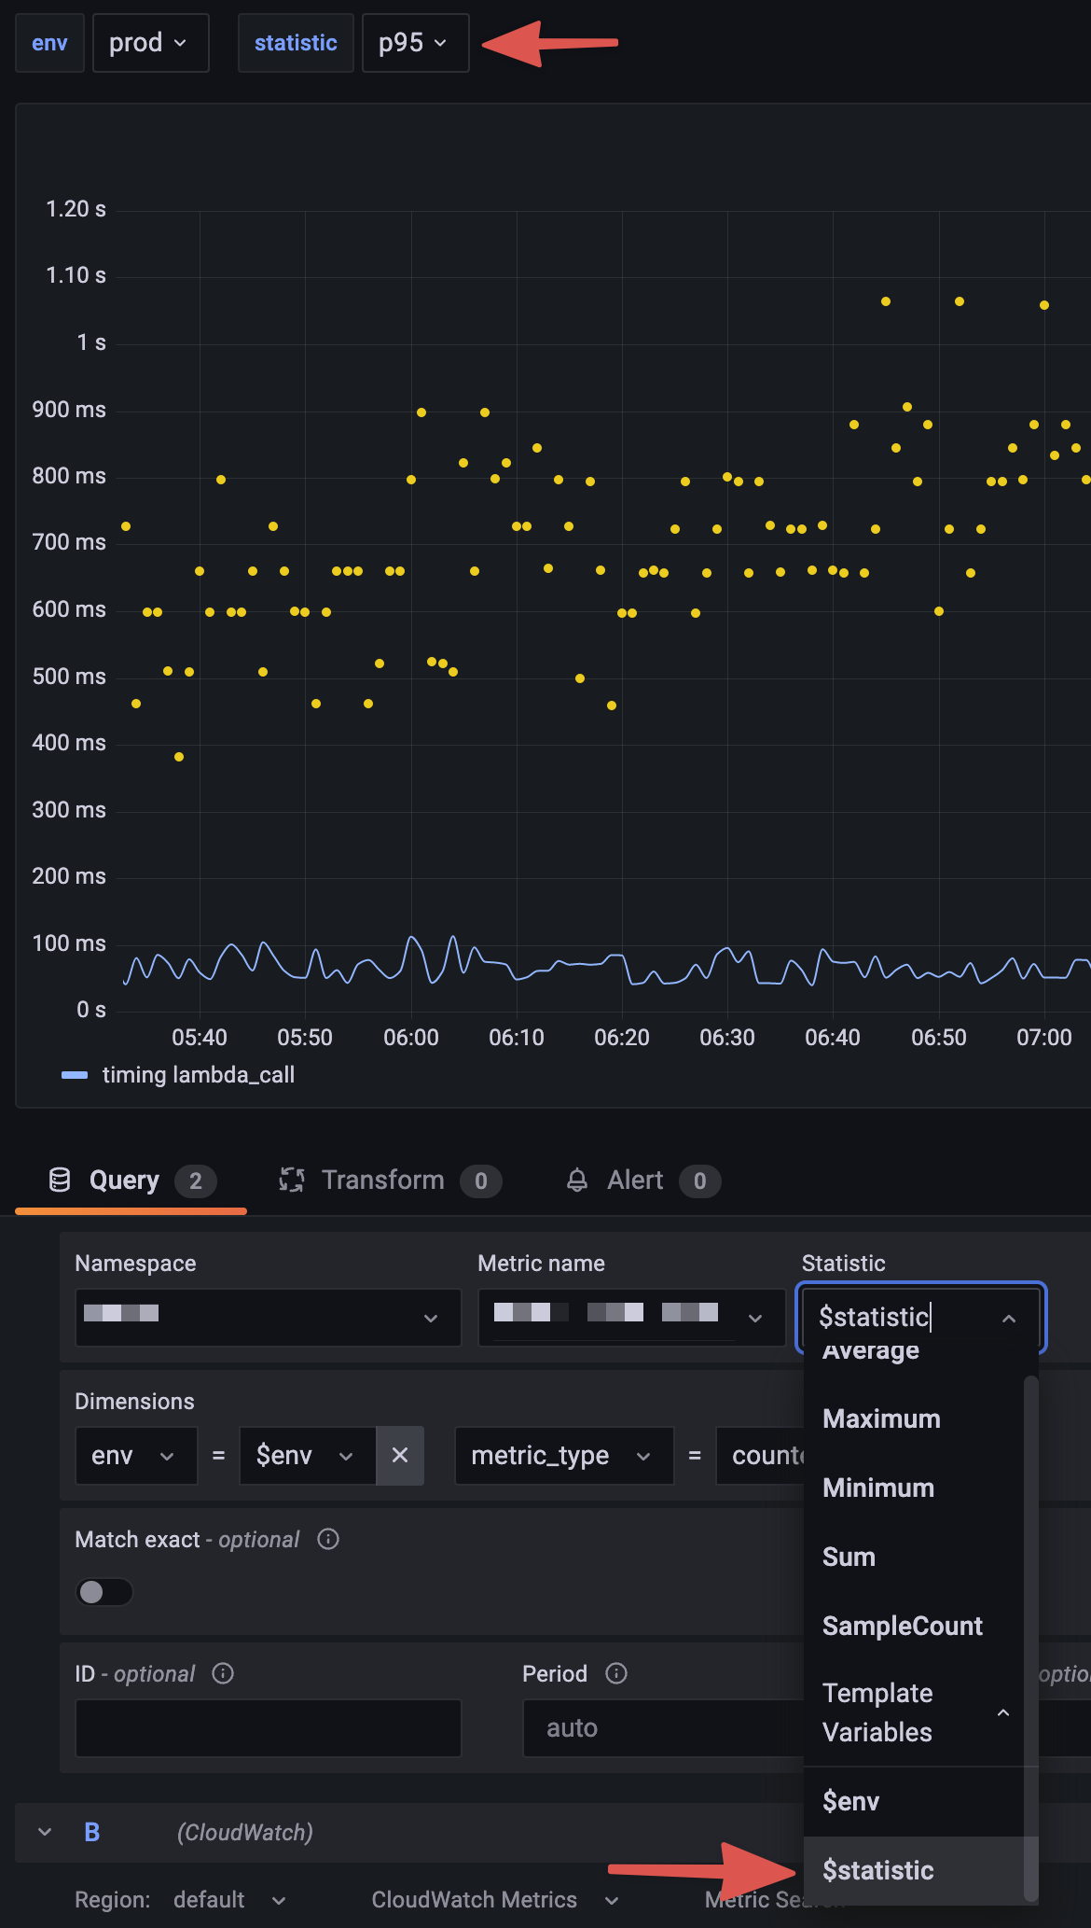
Task: Collapse query B with its chevron
Action: click(45, 1832)
